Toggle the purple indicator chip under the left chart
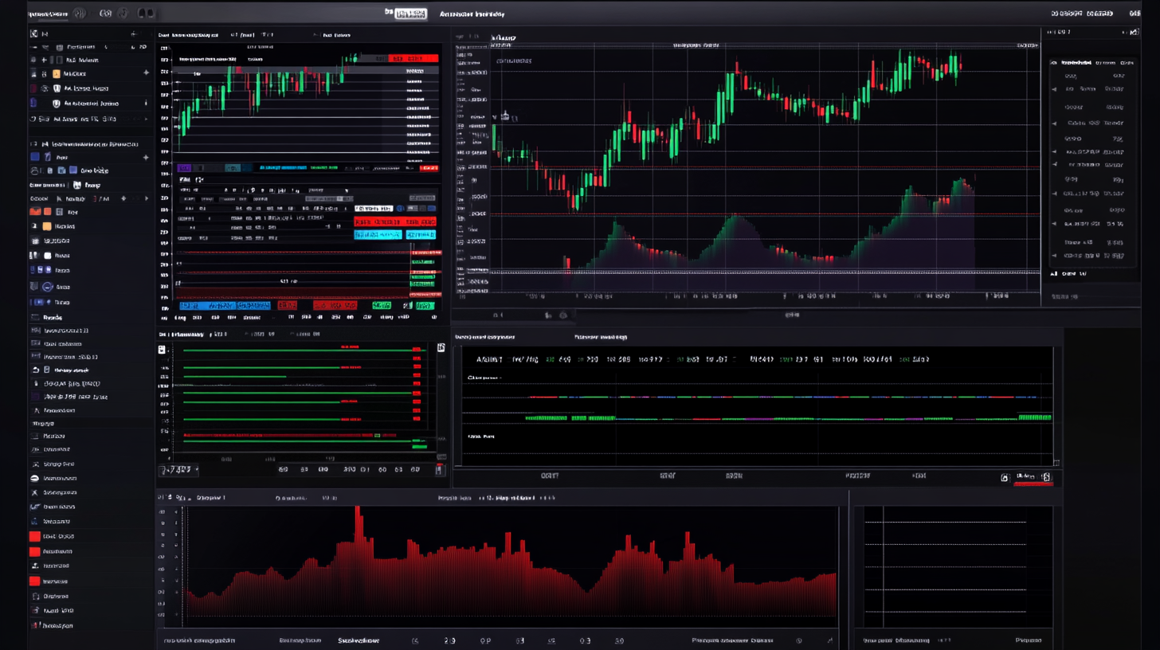This screenshot has height=650, width=1160. [x=184, y=168]
